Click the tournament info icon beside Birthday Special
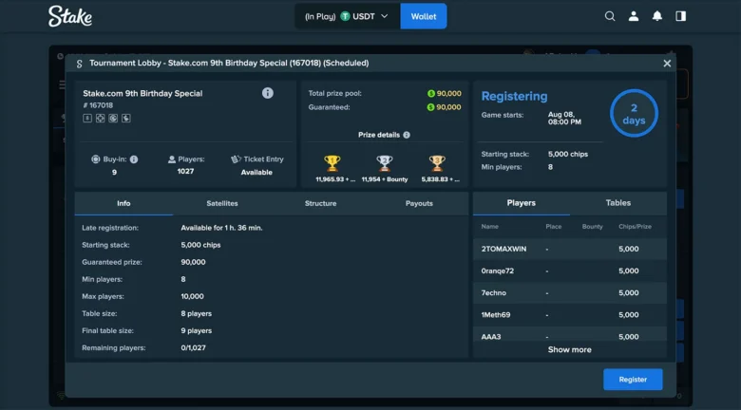741x410 pixels. click(x=268, y=93)
